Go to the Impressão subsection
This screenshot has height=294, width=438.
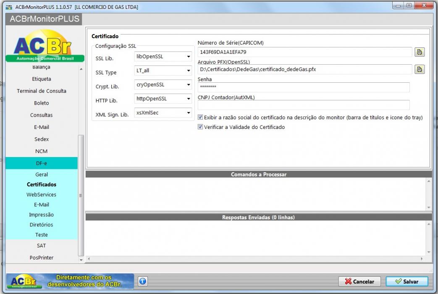point(41,215)
